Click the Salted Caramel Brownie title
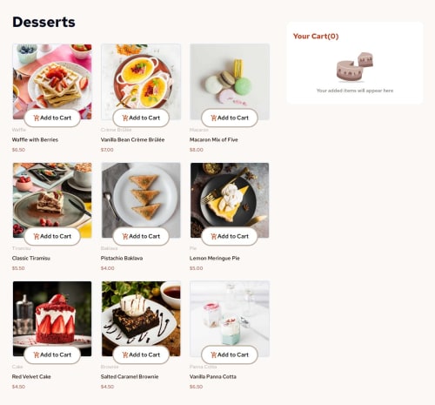Screen dimensions: 435x405 point(130,376)
